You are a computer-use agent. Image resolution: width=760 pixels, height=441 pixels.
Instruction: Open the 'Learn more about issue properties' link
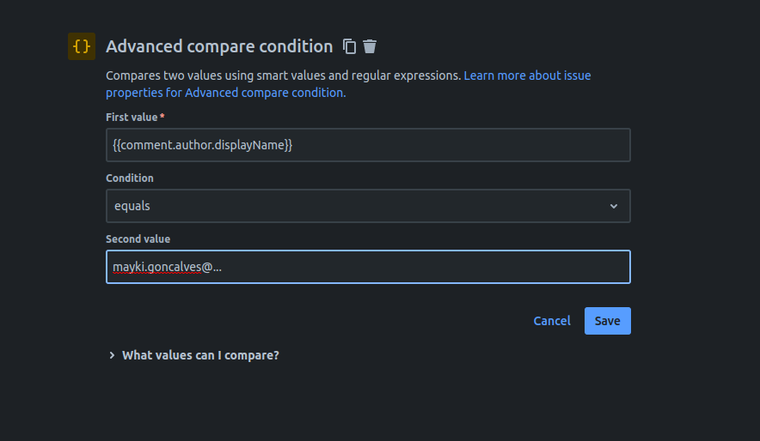click(527, 76)
